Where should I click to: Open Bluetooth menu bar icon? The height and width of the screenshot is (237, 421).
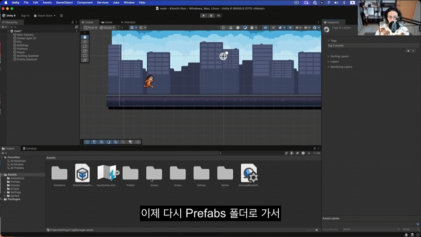click(344, 2)
